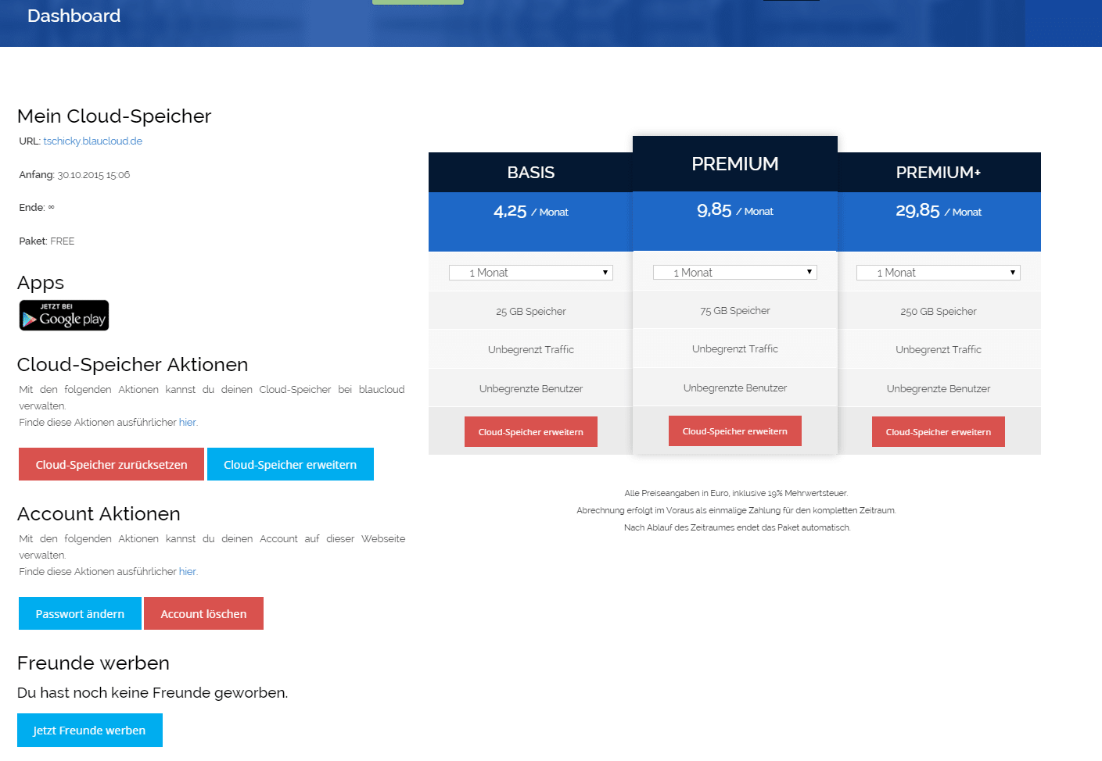
Task: Click the Passwort ändern button
Action: [x=80, y=614]
